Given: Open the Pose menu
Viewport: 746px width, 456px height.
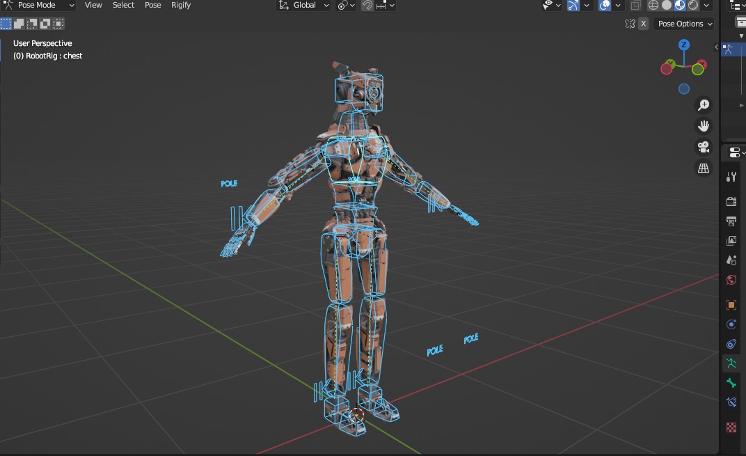Looking at the screenshot, I should [x=152, y=6].
